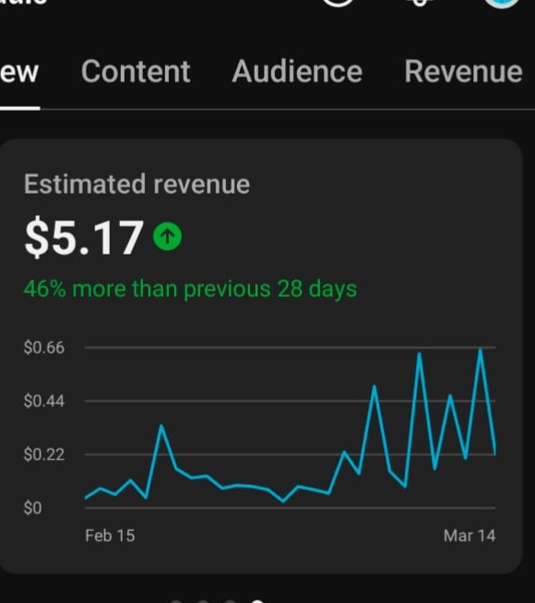The image size is (535, 603).
Task: Select the active white page dot
Action: pyautogui.click(x=257, y=601)
